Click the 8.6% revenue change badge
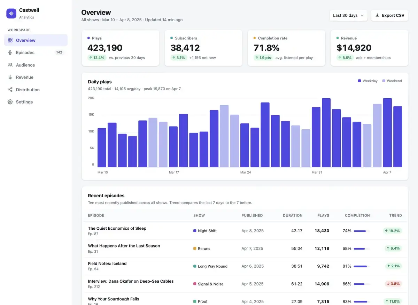 tap(345, 58)
